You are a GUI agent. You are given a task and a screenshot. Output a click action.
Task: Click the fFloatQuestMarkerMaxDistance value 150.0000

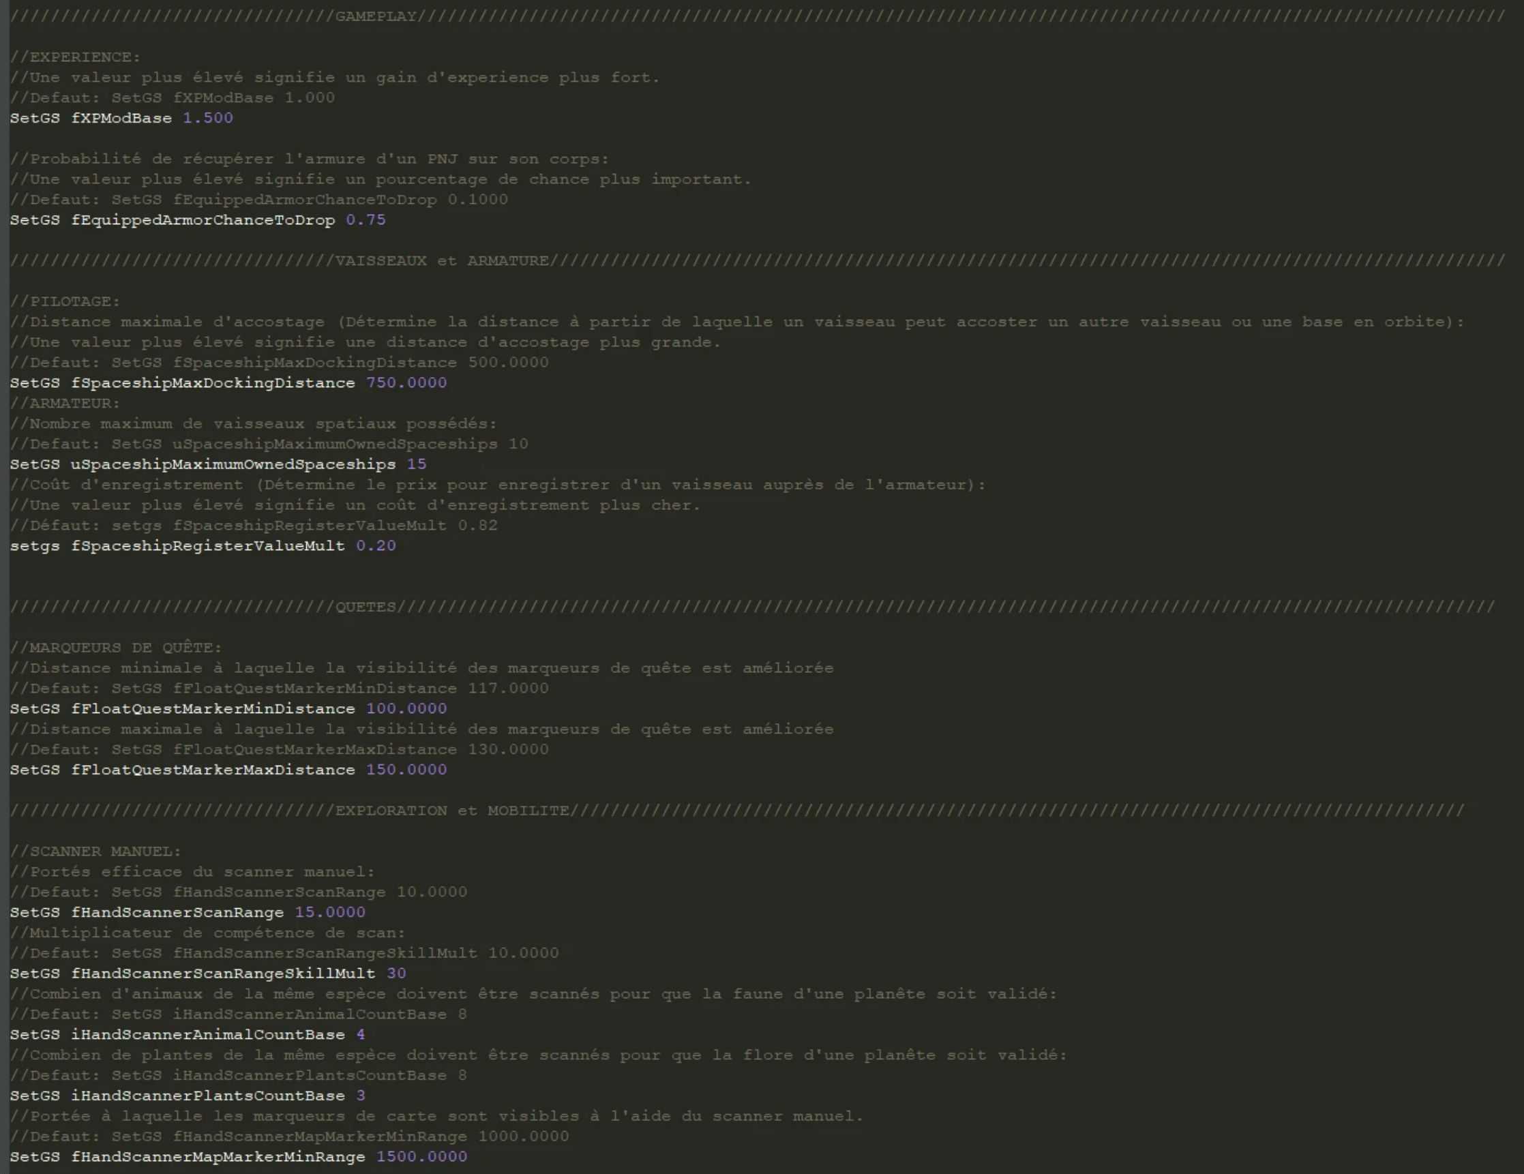coord(406,770)
